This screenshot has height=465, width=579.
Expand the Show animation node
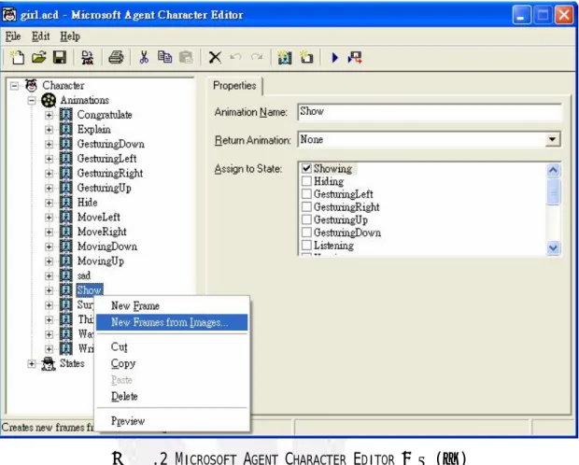point(49,290)
